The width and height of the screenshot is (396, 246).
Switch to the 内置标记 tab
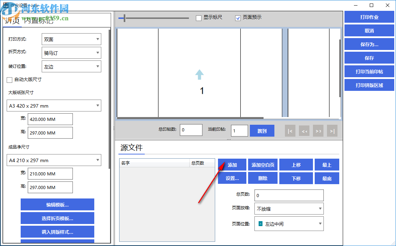39,21
